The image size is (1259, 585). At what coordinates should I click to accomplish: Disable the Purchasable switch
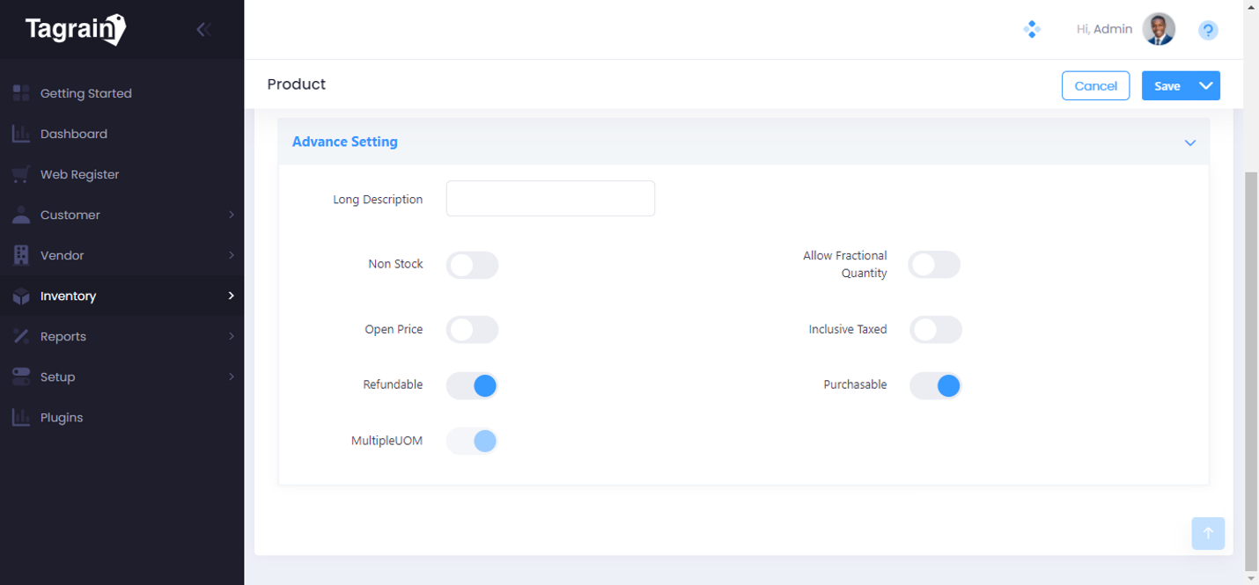click(935, 385)
